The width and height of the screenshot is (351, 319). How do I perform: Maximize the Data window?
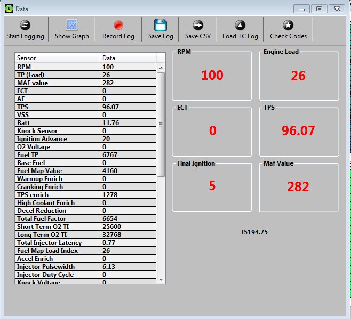[319, 9]
